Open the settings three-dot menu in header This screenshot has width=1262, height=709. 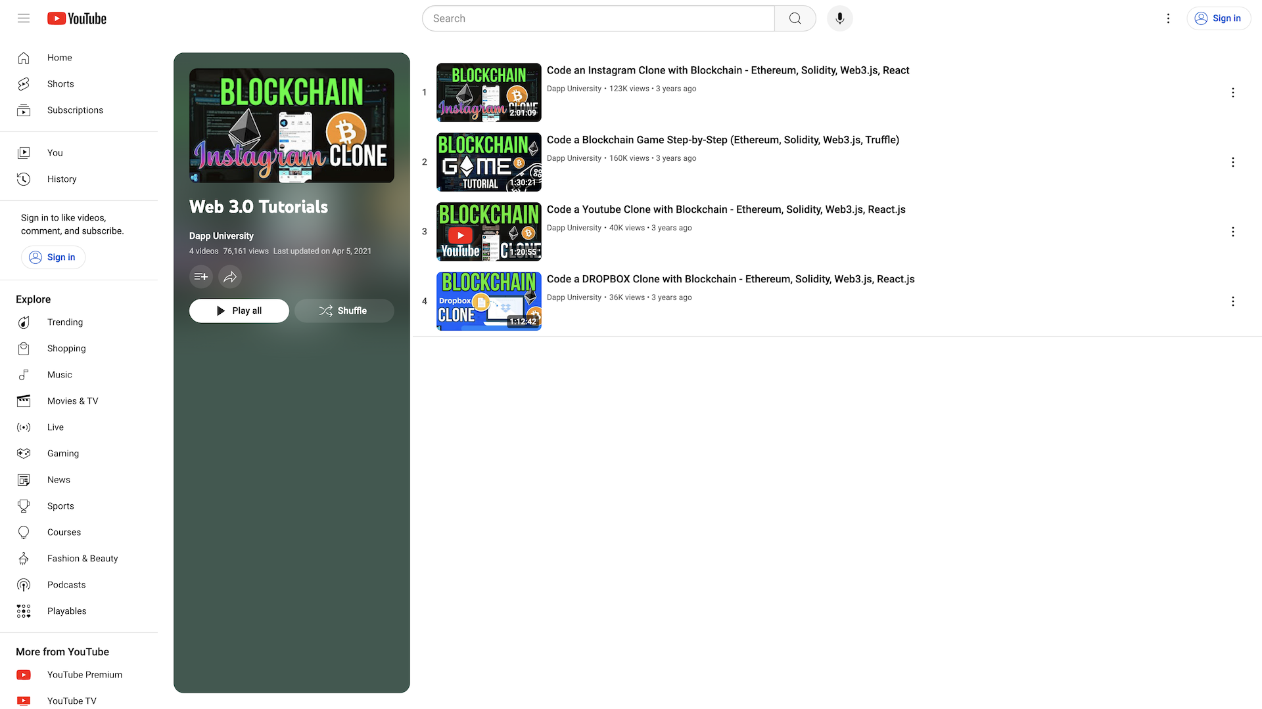click(x=1168, y=18)
